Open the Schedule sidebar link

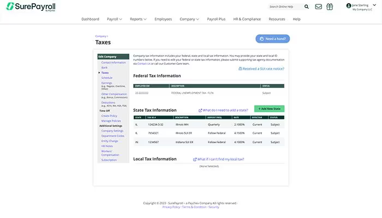[107, 78]
